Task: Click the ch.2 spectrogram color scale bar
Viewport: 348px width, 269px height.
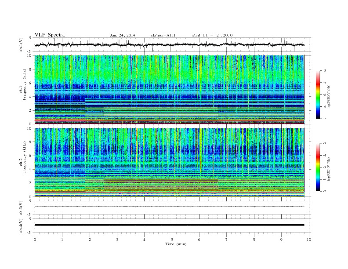Action: (318, 167)
